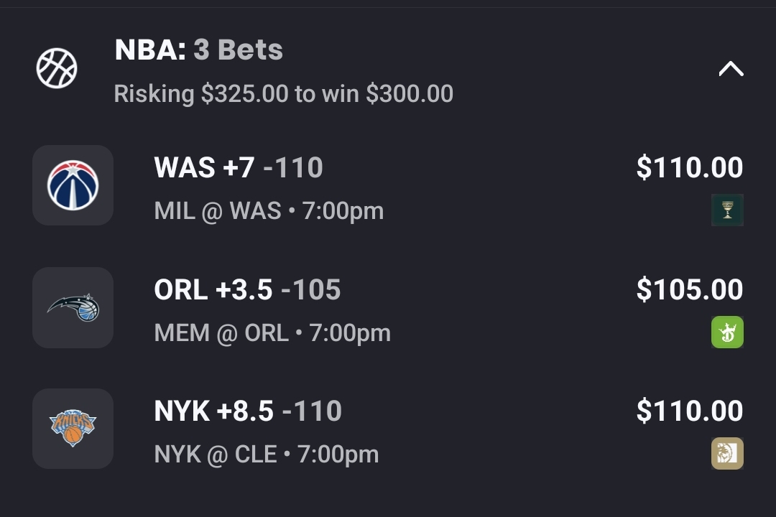Screen dimensions: 776x517
Task: Click the Orlando Magic team logo
Action: pos(73,307)
